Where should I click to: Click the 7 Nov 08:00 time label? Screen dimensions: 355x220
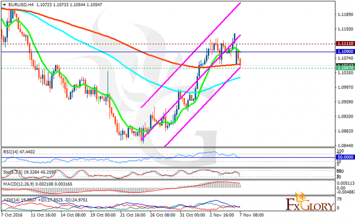click(252, 215)
